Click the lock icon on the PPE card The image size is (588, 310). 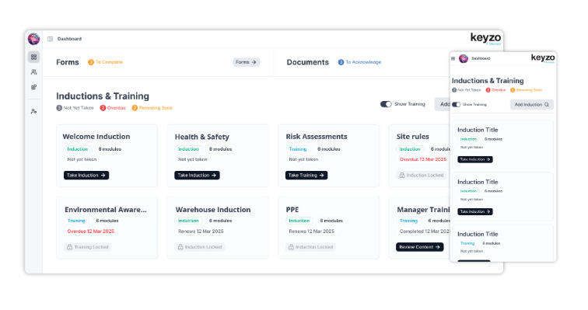[x=291, y=247]
